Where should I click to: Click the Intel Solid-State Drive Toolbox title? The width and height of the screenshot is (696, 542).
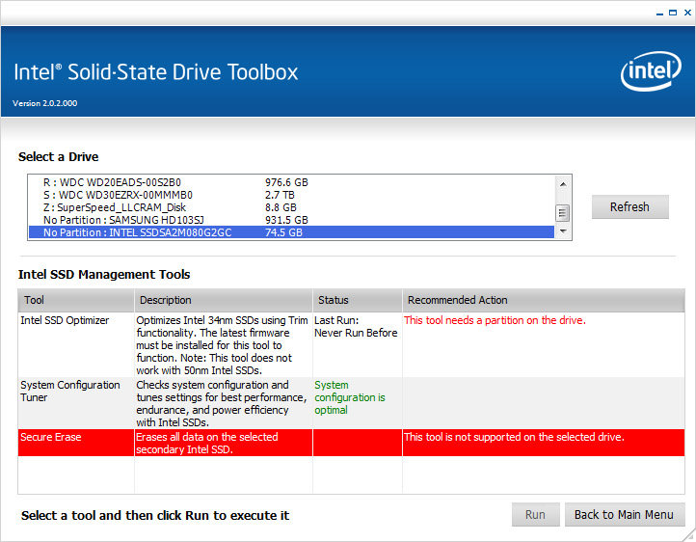pos(156,72)
